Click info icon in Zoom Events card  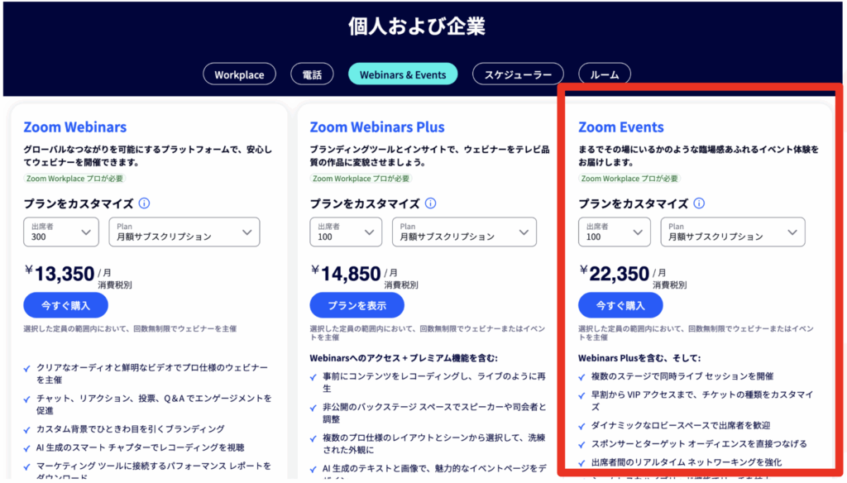click(699, 203)
